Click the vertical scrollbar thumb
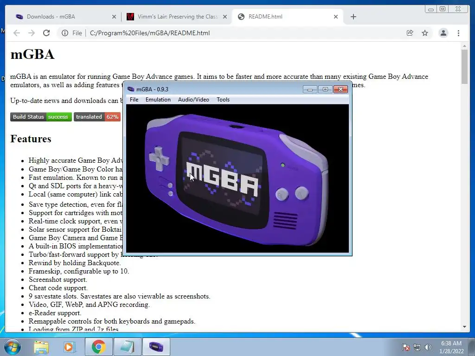Image resolution: width=475 pixels, height=356 pixels. point(464,67)
